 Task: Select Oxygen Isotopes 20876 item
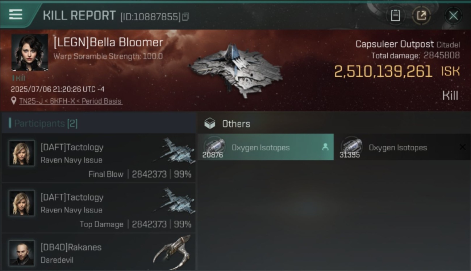(x=266, y=147)
